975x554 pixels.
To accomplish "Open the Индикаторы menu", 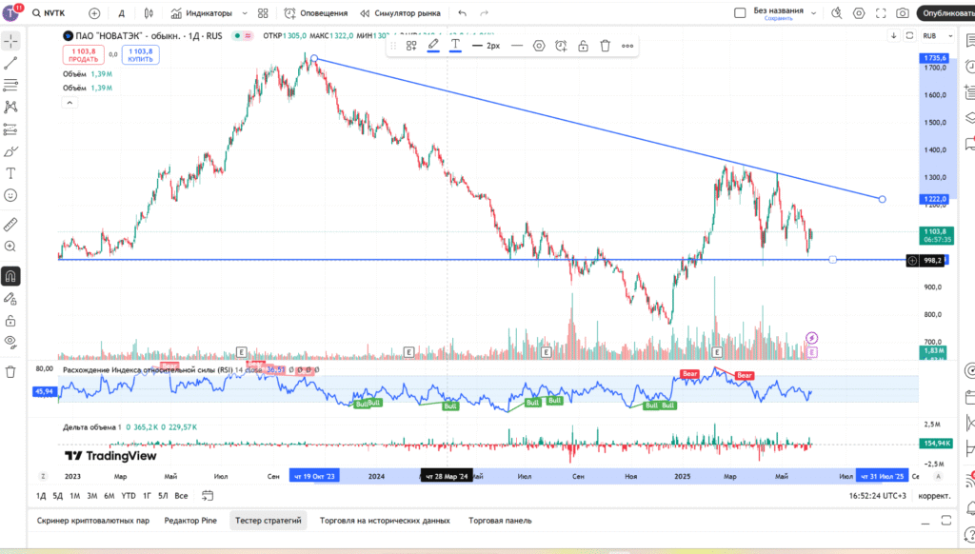I will pyautogui.click(x=202, y=13).
